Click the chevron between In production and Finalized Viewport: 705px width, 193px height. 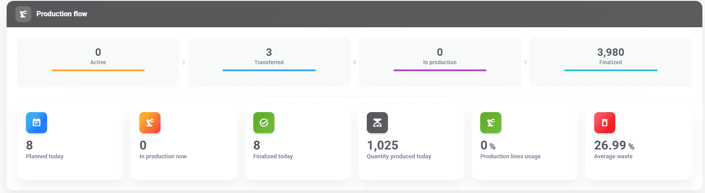point(526,62)
